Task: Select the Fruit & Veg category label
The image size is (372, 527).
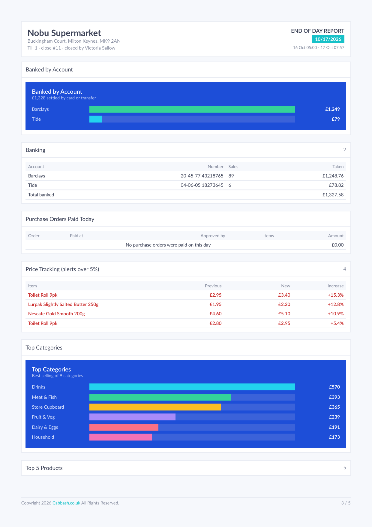Action: pyautogui.click(x=43, y=417)
